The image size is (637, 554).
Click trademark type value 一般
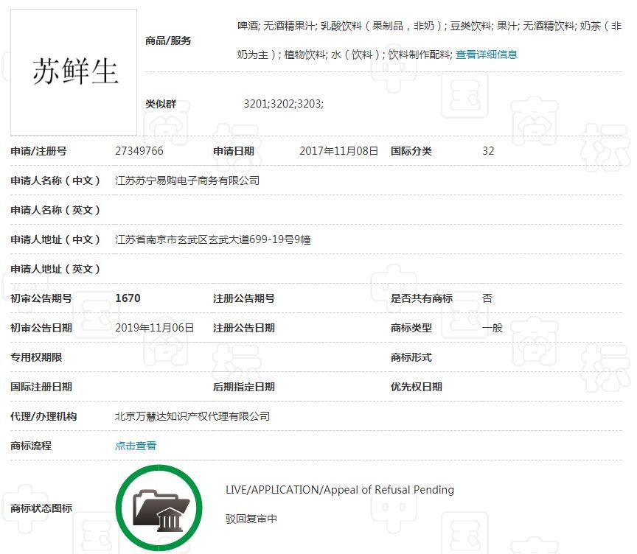pyautogui.click(x=494, y=327)
